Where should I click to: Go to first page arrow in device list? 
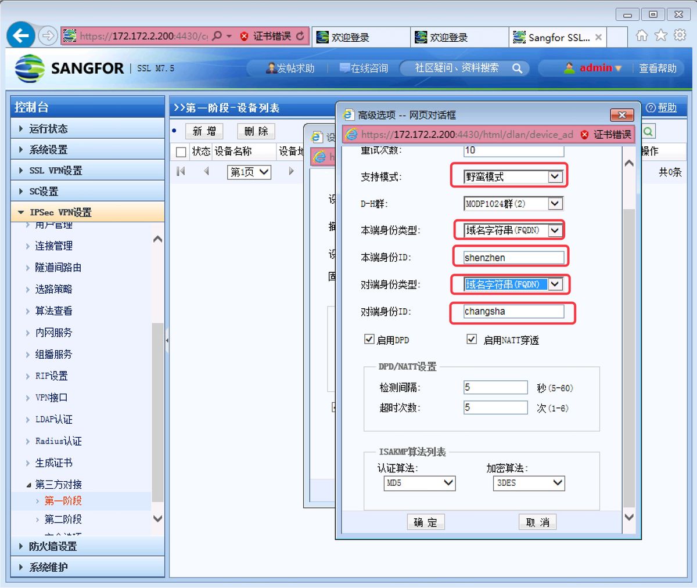(x=181, y=171)
